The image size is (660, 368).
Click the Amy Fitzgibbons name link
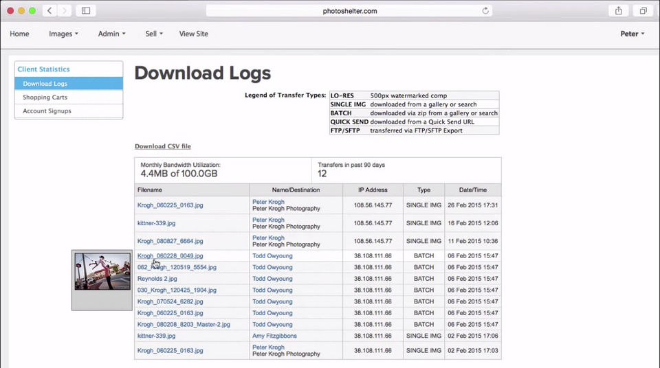click(274, 336)
